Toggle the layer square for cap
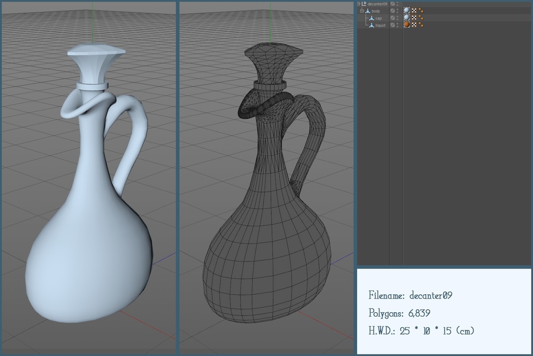 (392, 18)
